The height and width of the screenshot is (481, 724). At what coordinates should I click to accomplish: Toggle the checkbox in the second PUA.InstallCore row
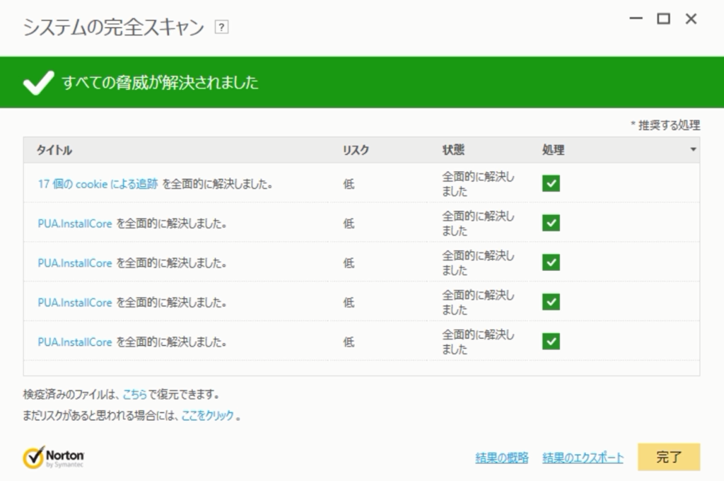pos(551,262)
